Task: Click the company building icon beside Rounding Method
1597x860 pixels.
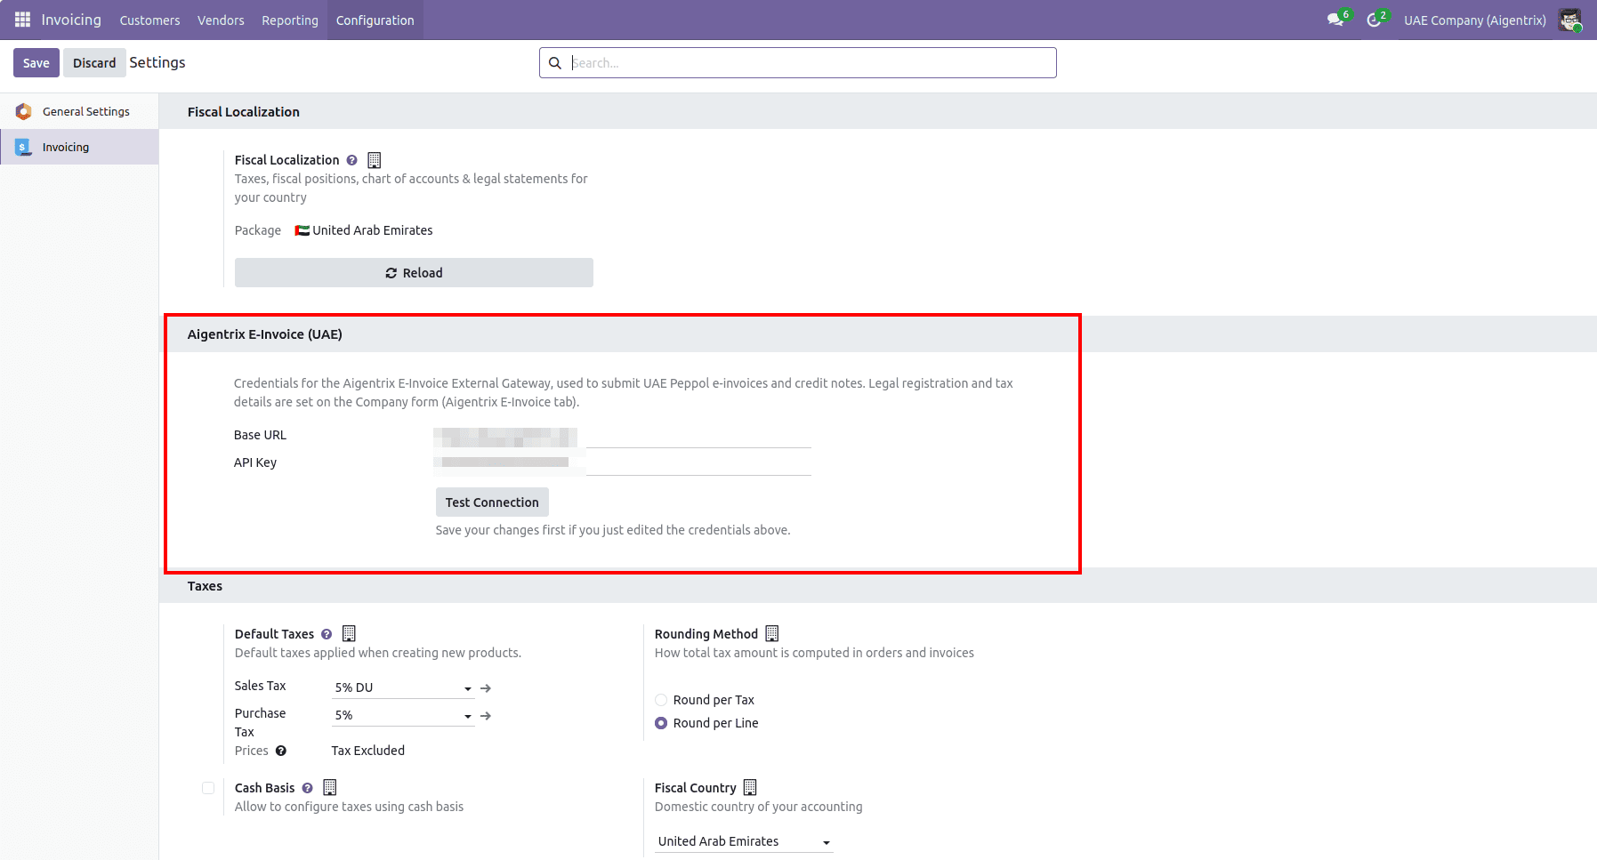Action: tap(772, 634)
